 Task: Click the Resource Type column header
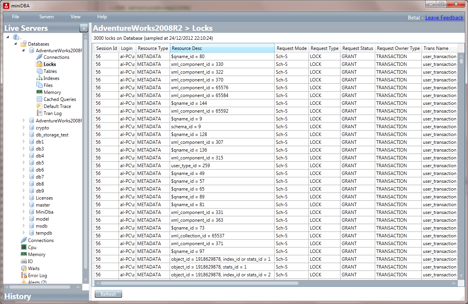tap(153, 48)
